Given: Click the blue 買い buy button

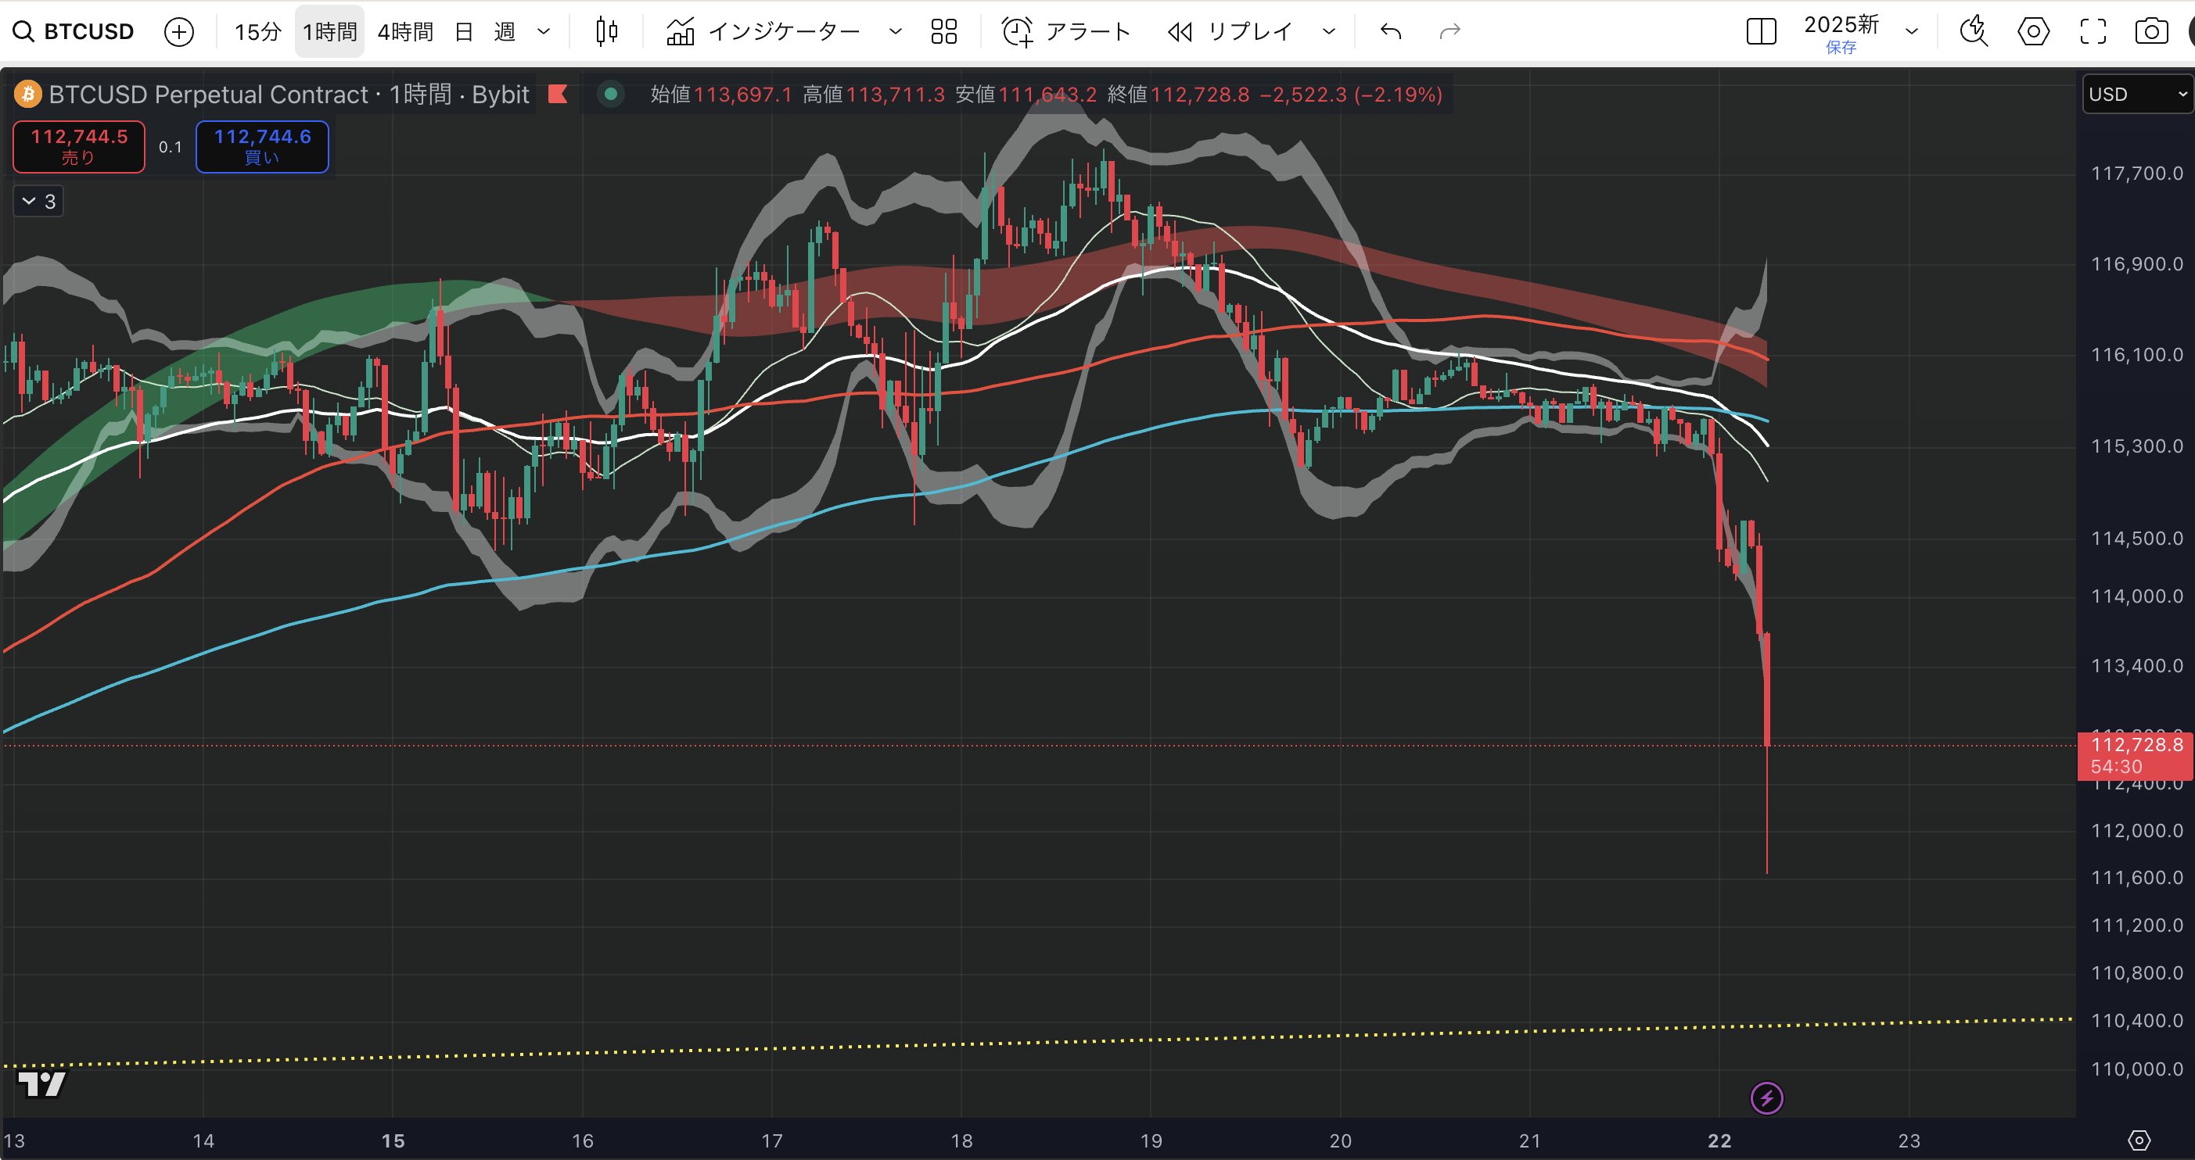Looking at the screenshot, I should [263, 146].
